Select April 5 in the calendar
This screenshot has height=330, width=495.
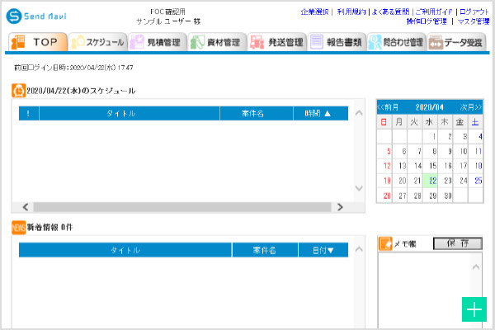384,151
